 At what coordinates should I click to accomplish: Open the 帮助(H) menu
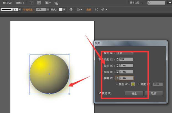20,3
